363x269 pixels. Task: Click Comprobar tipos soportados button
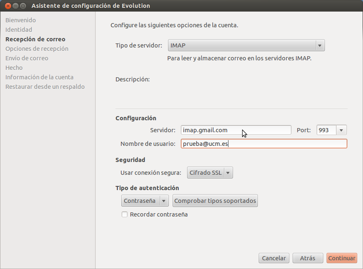(x=215, y=200)
